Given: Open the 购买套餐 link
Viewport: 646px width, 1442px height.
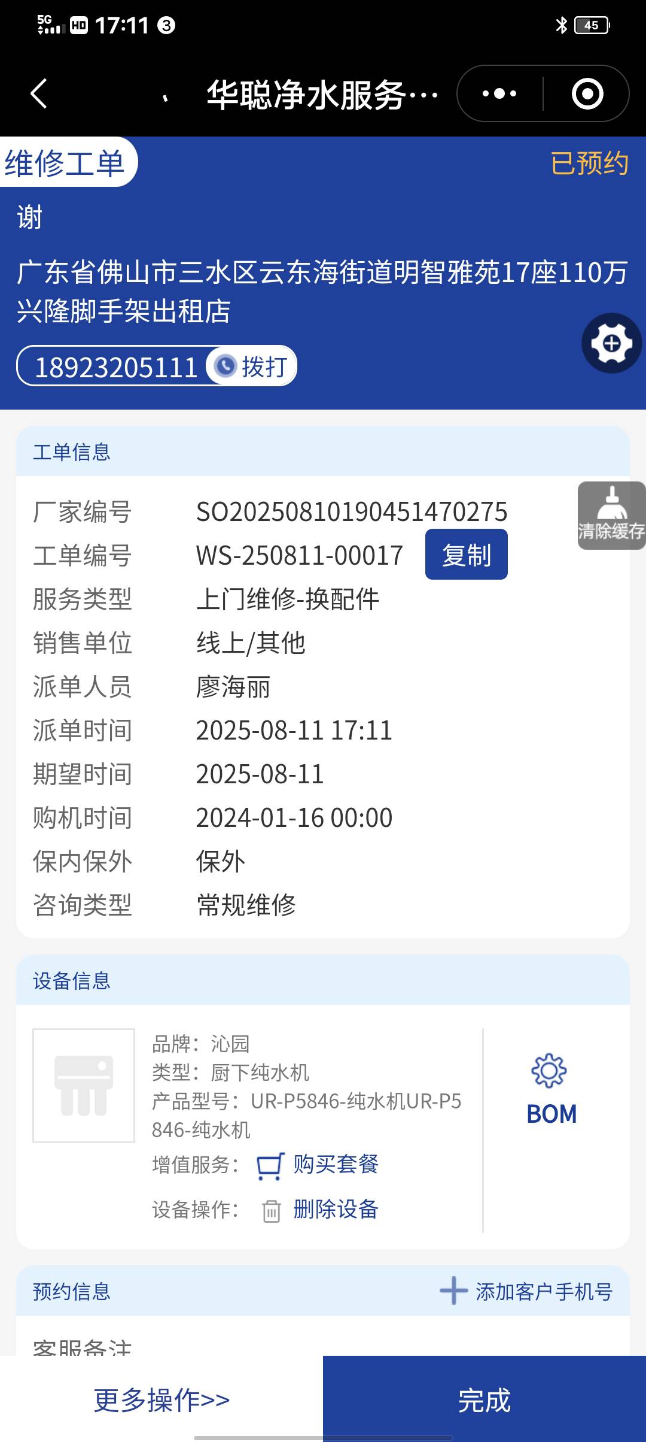Looking at the screenshot, I should (336, 1165).
